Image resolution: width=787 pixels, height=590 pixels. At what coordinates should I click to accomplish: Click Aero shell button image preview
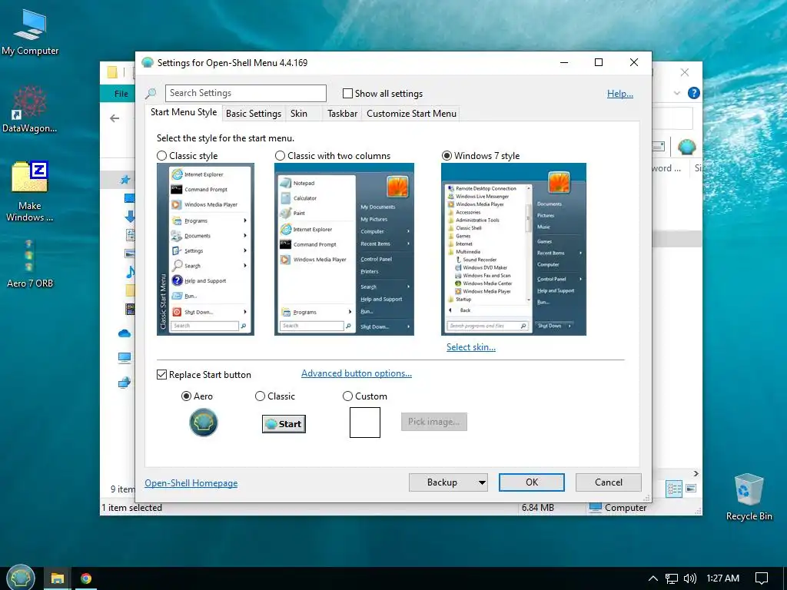(203, 423)
